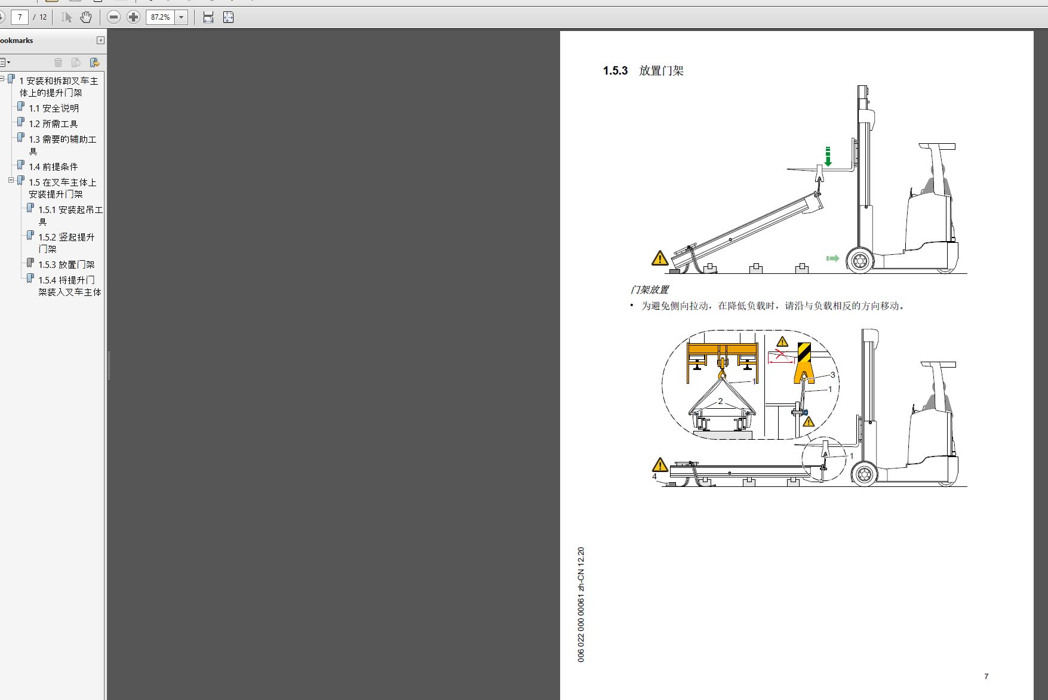The width and height of the screenshot is (1048, 700).
Task: Open bookmark 1.5.4 将提升门架装入叉车主体
Action: (x=70, y=286)
